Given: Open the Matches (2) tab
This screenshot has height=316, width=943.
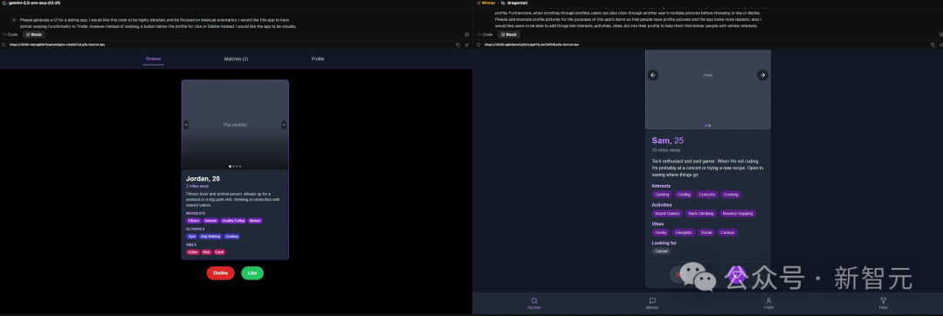Looking at the screenshot, I should point(236,58).
